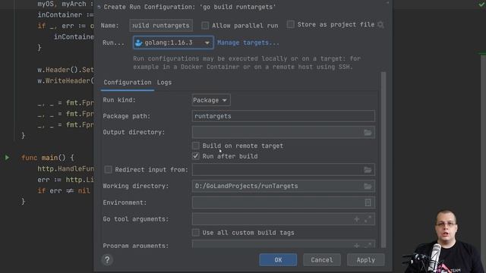Browse for Output directory folder
The width and height of the screenshot is (486, 273).
pyautogui.click(x=368, y=133)
